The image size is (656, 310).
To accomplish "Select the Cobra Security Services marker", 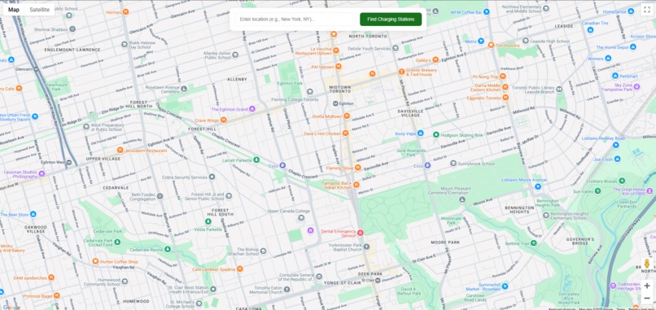I will pyautogui.click(x=212, y=177).
